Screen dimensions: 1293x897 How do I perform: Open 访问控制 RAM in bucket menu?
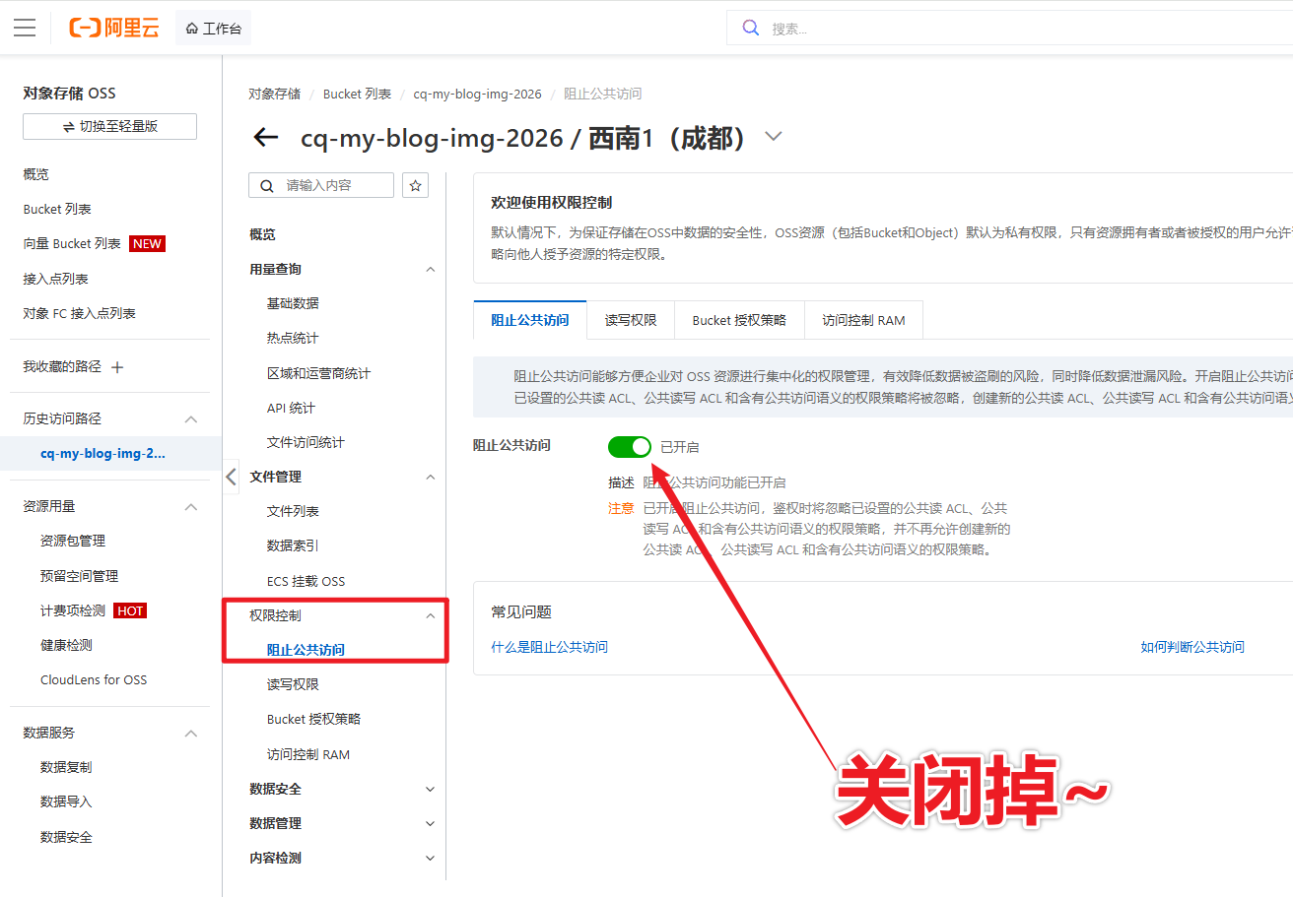(308, 754)
